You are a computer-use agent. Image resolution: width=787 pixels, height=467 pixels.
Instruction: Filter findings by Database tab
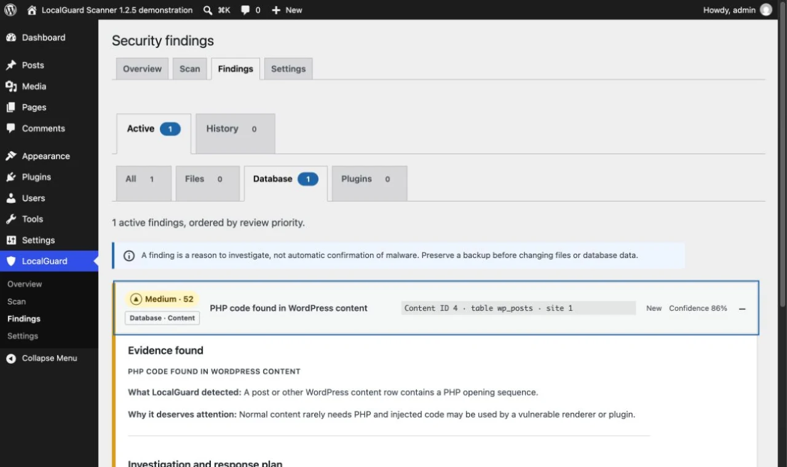click(286, 183)
